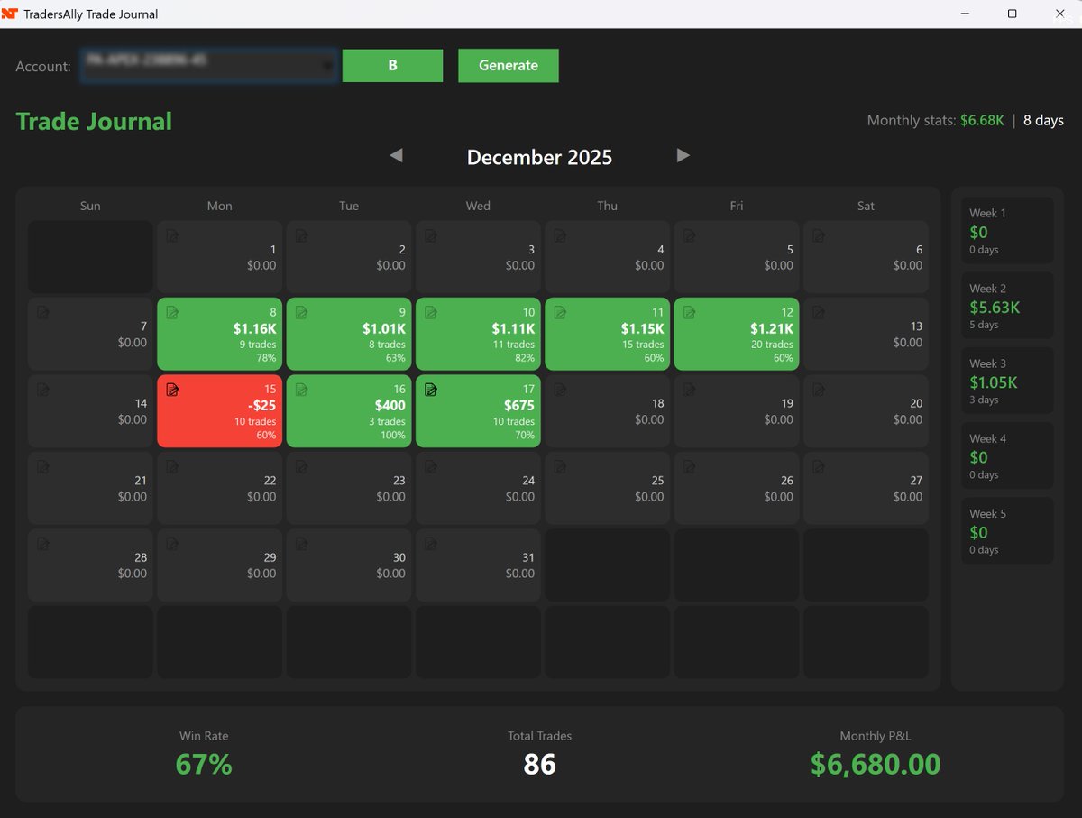Screen dimensions: 1082x818
Task: Open the note icon on December 29
Action: click(172, 544)
